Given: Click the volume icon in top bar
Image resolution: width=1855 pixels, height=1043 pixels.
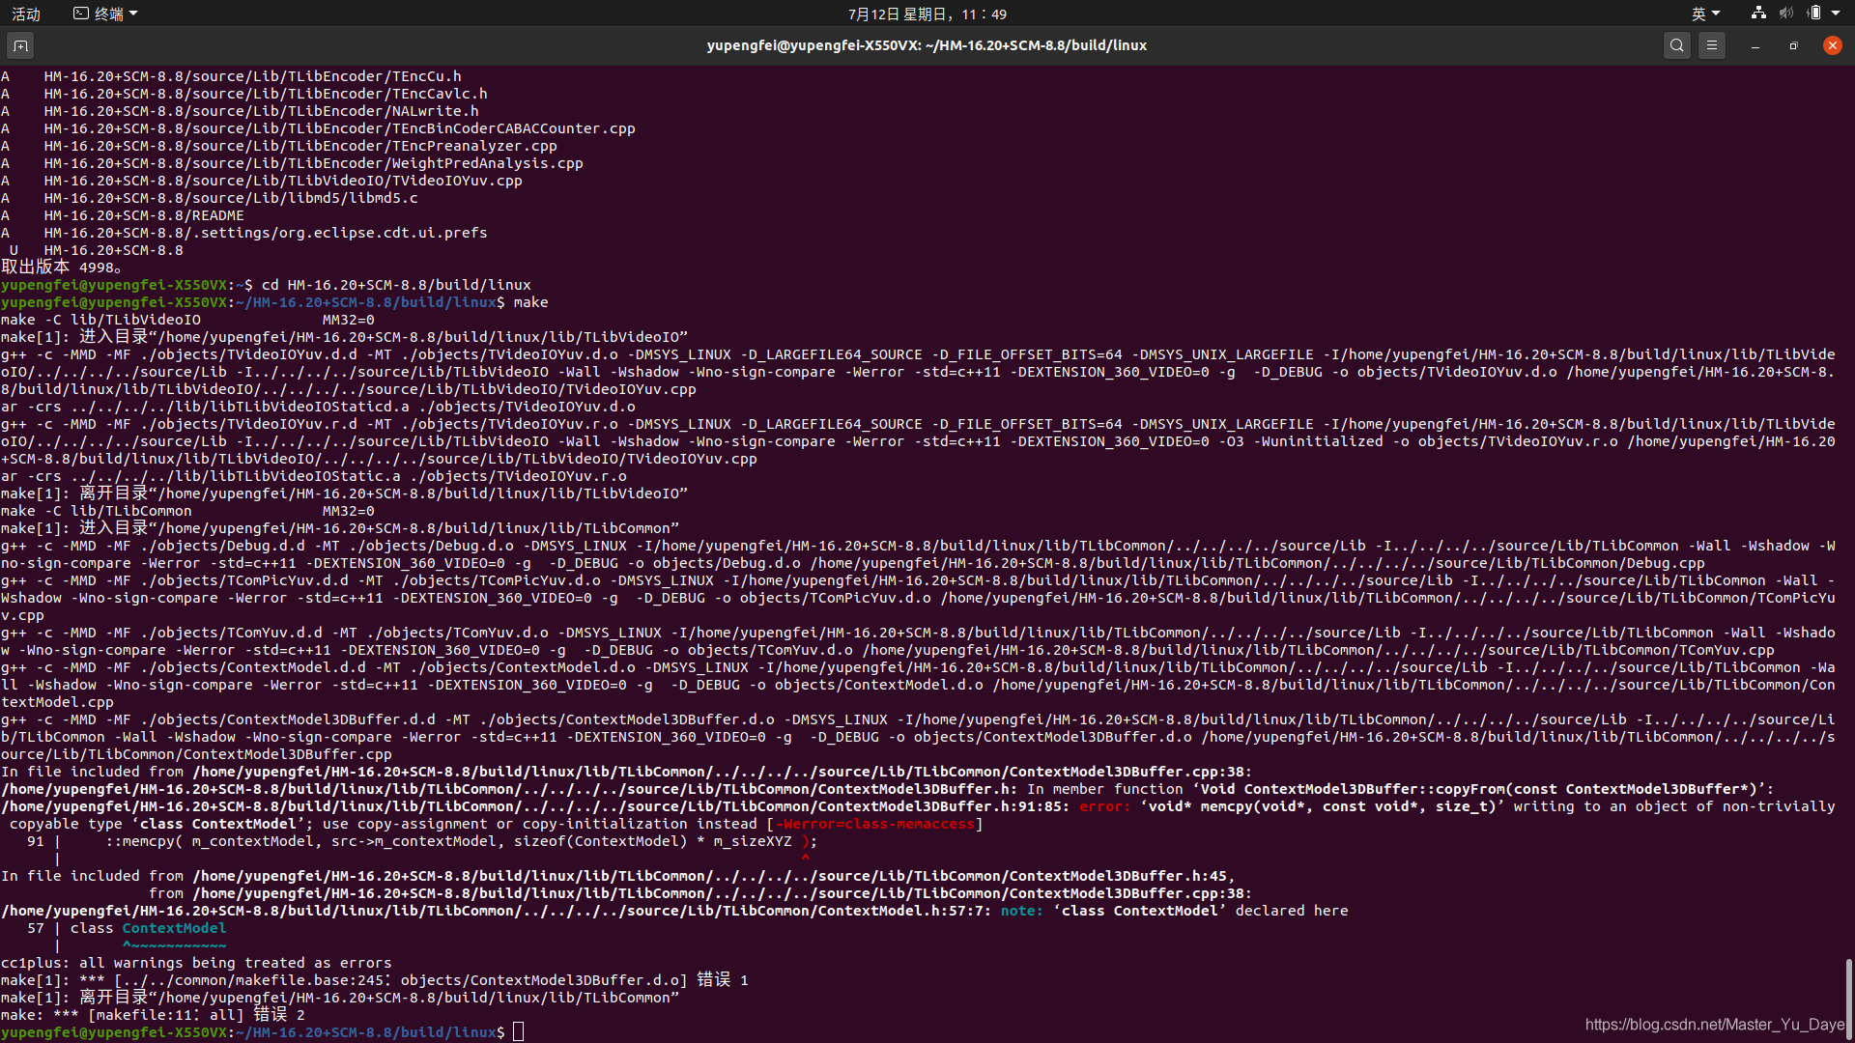Looking at the screenshot, I should [x=1785, y=13].
